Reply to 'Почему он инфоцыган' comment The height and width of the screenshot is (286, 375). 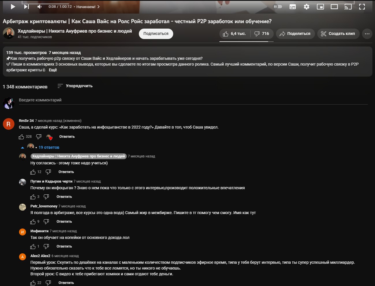pyautogui.click(x=64, y=197)
